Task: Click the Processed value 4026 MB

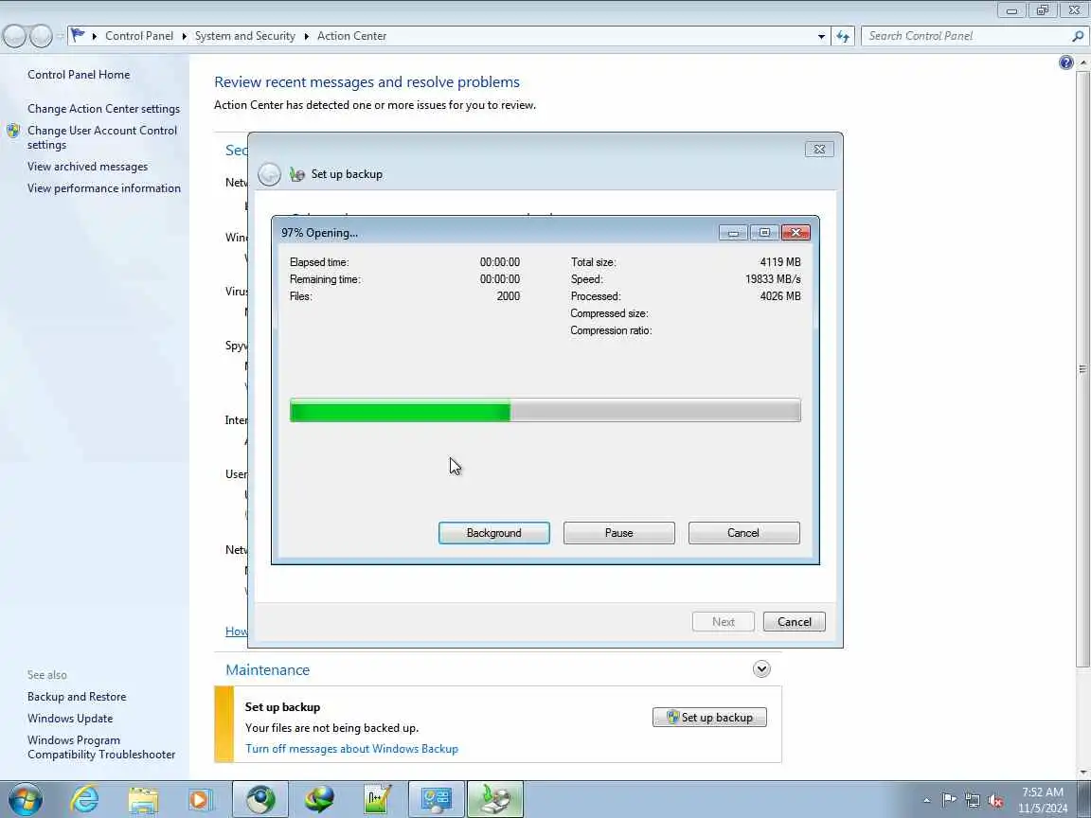Action: 780,296
